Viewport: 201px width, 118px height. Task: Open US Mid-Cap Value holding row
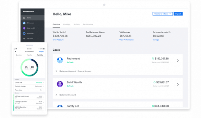pos(29,108)
